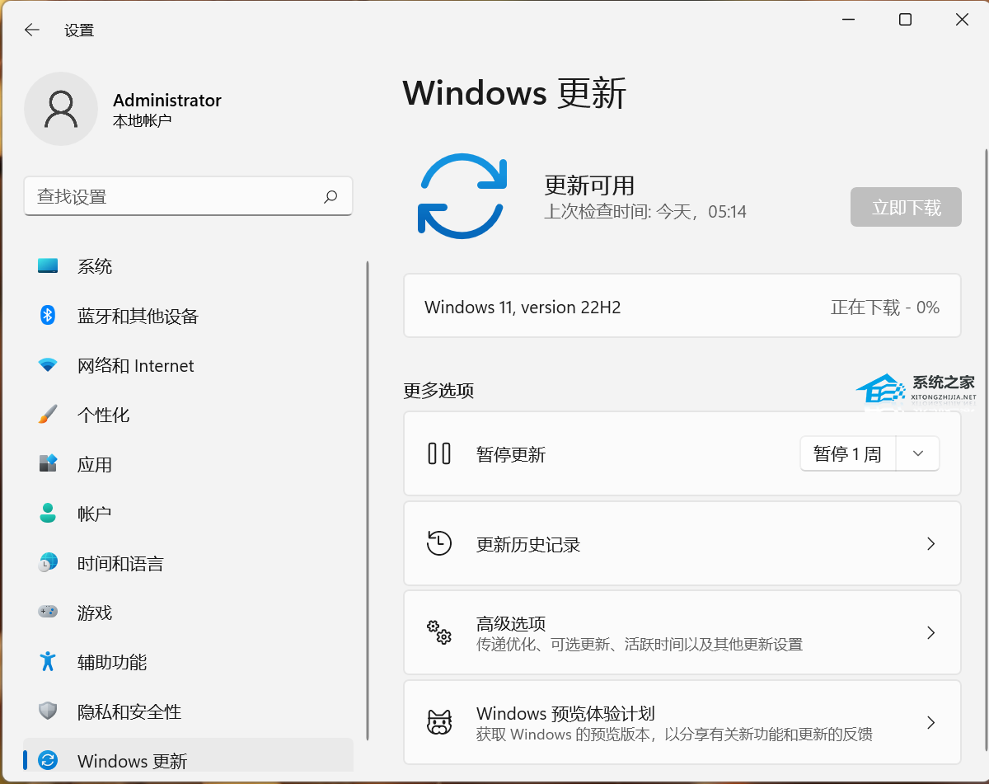This screenshot has height=784, width=989.
Task: Click the search magnifier icon
Action: click(330, 196)
